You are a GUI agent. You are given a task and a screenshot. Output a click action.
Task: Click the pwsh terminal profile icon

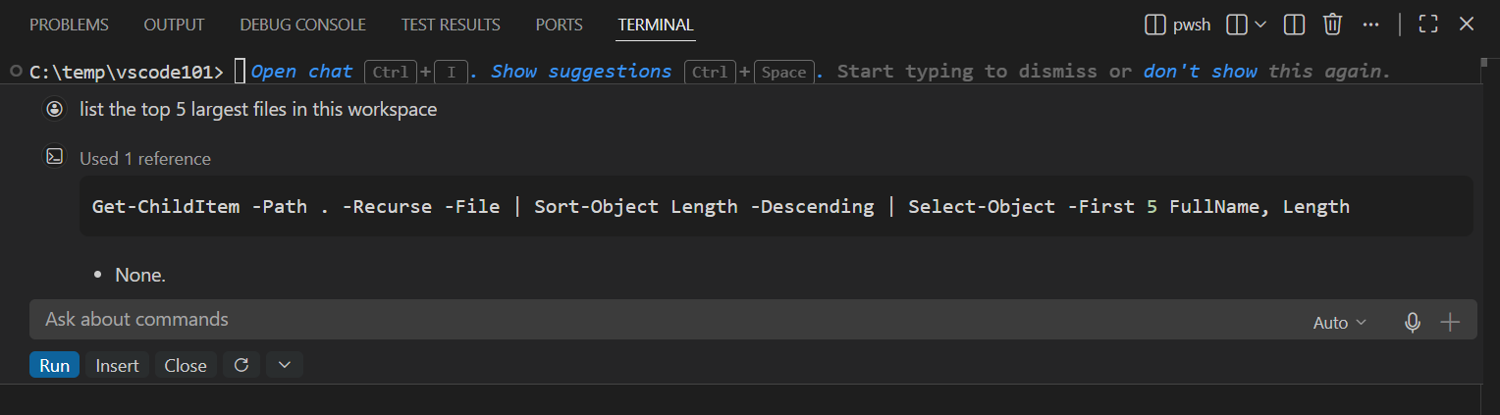click(1155, 25)
